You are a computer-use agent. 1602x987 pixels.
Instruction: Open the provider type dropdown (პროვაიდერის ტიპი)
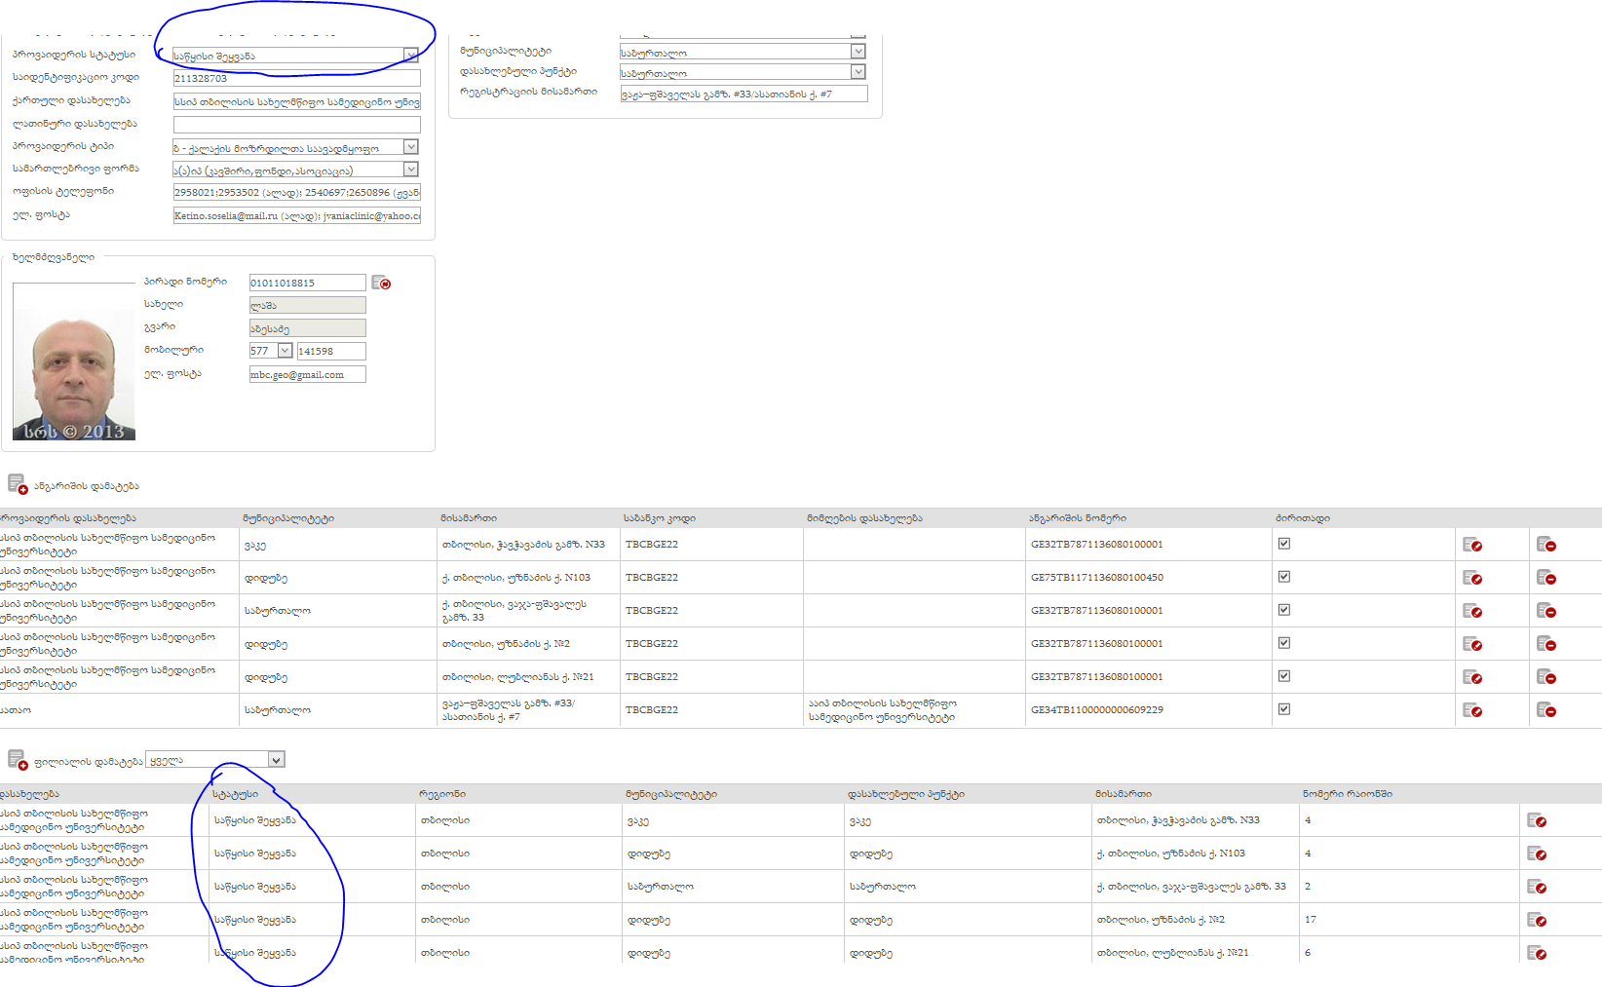point(410,147)
